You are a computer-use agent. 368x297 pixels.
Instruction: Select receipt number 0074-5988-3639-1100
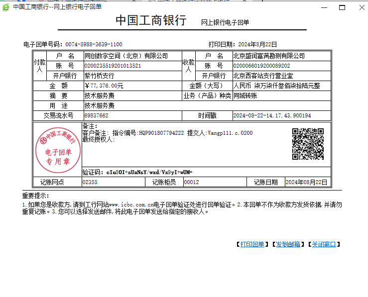pyautogui.click(x=94, y=44)
